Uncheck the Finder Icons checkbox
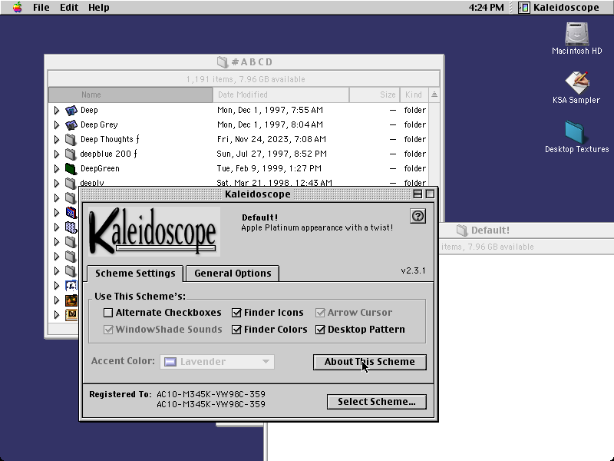The height and width of the screenshot is (461, 614). [236, 313]
